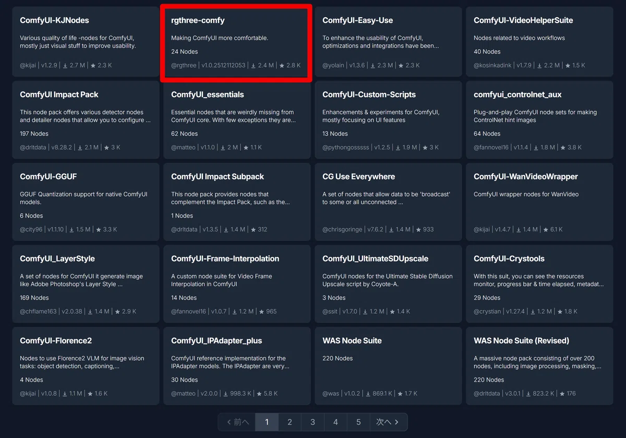Open the ComfyUI-Crystools title
Image resolution: width=626 pixels, height=438 pixels.
509,258
